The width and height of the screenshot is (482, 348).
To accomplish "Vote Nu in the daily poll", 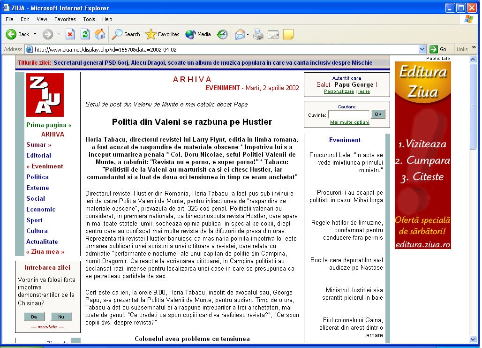I will pos(61,317).
